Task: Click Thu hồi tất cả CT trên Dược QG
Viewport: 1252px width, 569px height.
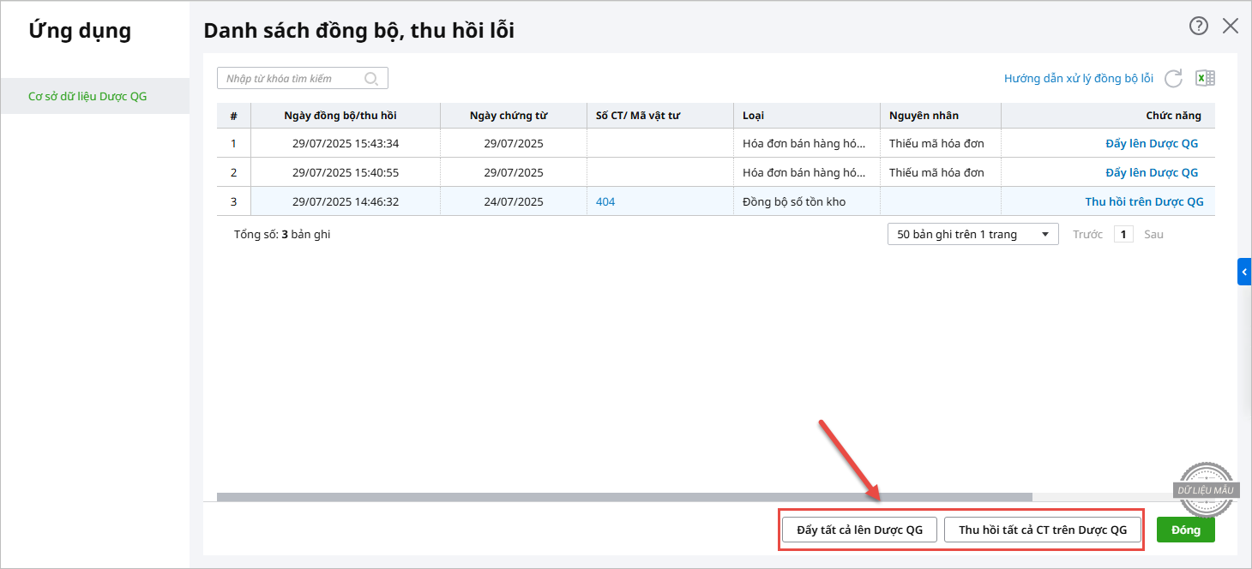Action: [x=1043, y=530]
